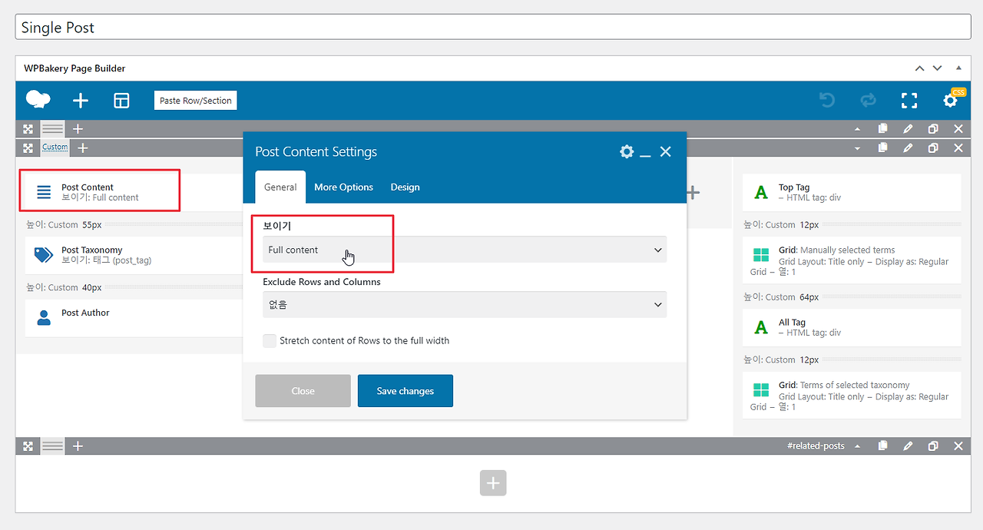Undo the last builder action
Screen dimensions: 983x530
827,100
